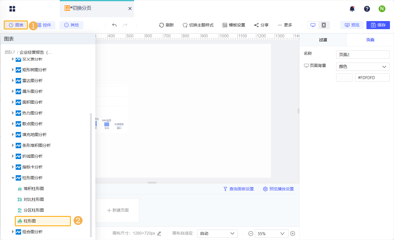Switch to the 过渡 tab
Image resolution: width=394 pixels, height=240 pixels.
tap(323, 40)
